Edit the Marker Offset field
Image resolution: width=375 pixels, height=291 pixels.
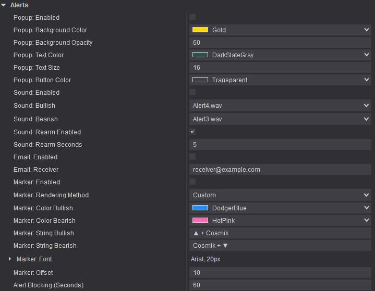[x=280, y=273]
